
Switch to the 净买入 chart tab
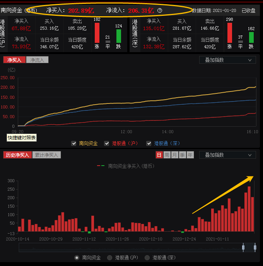[x=14, y=60]
